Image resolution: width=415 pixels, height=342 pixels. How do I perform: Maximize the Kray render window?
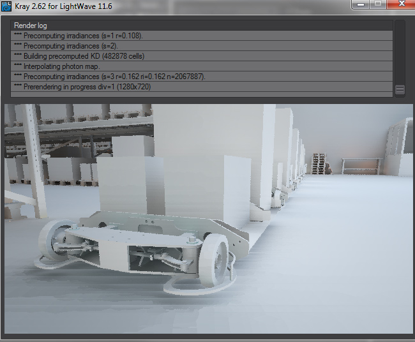pyautogui.click(x=378, y=4)
